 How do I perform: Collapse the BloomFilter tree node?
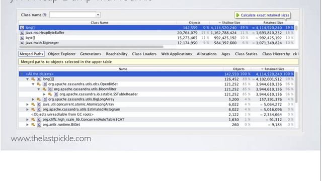[39, 89]
